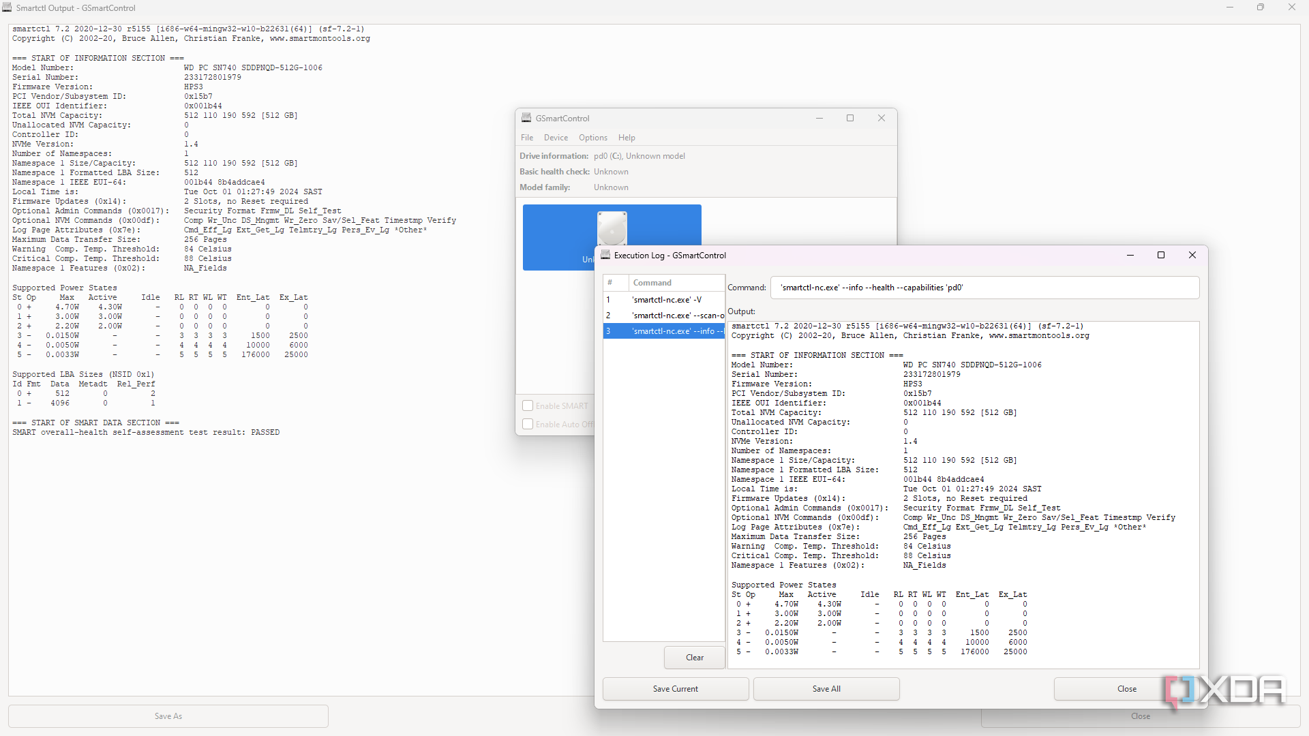Open the Options menu

point(593,138)
